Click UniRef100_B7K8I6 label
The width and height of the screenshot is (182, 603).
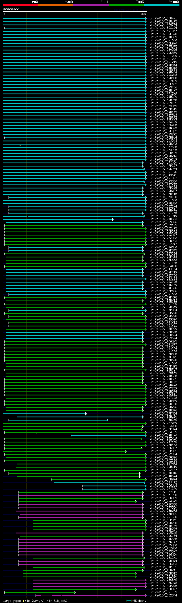[x=163, y=473]
